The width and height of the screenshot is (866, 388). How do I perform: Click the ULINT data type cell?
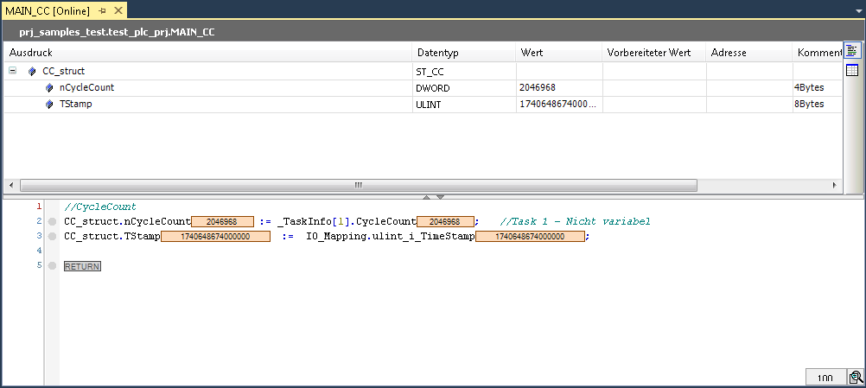coord(464,105)
